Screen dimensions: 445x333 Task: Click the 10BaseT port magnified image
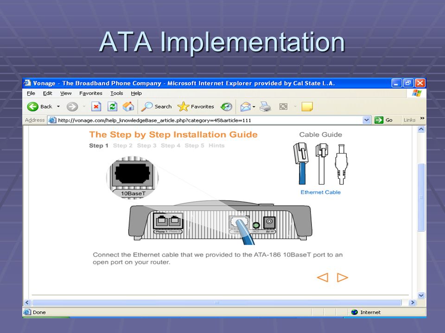click(132, 177)
